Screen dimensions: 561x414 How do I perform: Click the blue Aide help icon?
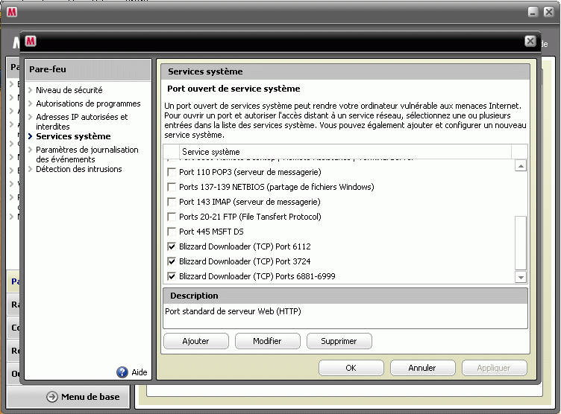(122, 372)
